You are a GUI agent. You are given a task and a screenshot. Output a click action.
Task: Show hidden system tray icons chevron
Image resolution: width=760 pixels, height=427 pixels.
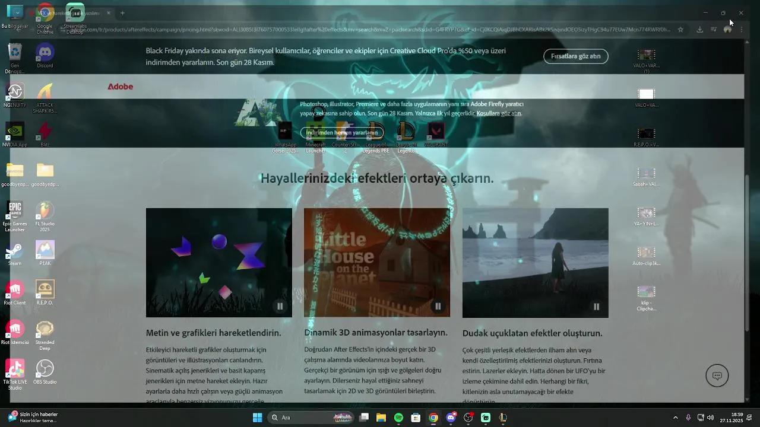click(x=675, y=418)
